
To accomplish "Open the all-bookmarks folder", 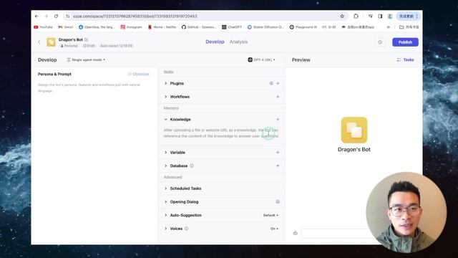I will [x=409, y=27].
